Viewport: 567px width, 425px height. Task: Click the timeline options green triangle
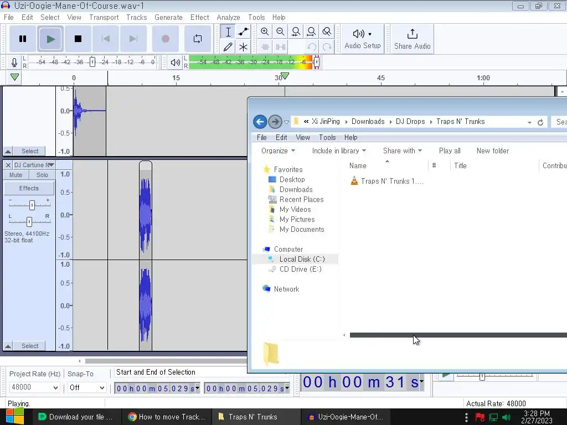coord(14,77)
